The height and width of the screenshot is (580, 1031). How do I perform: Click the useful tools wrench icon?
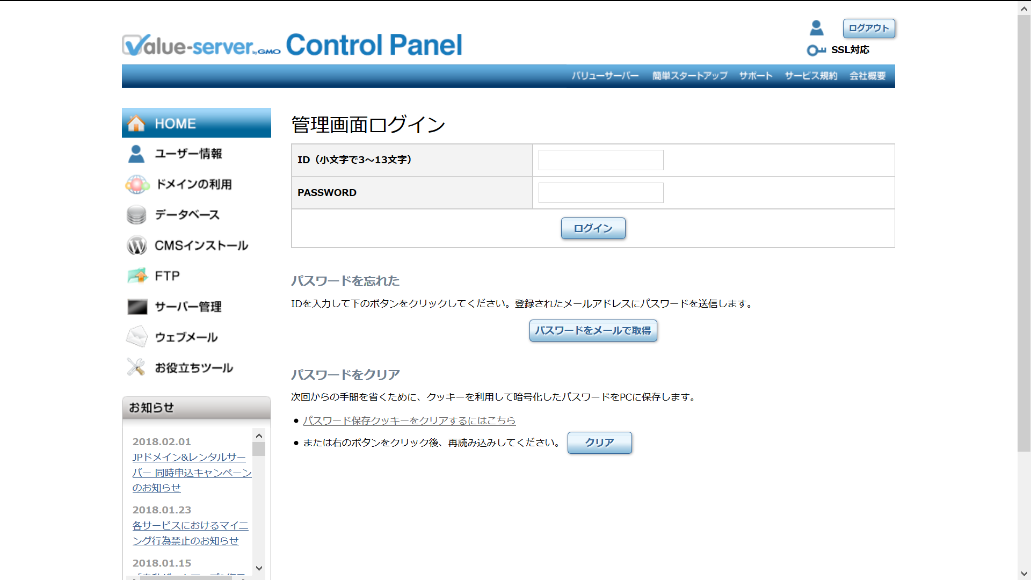[136, 367]
